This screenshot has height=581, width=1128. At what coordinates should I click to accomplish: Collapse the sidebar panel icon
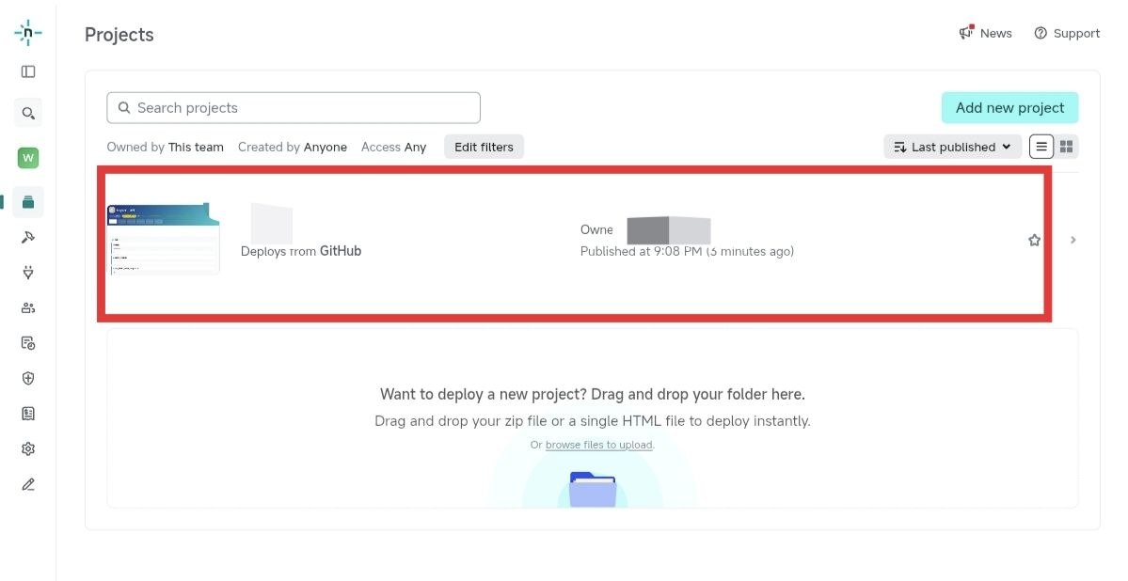[28, 71]
